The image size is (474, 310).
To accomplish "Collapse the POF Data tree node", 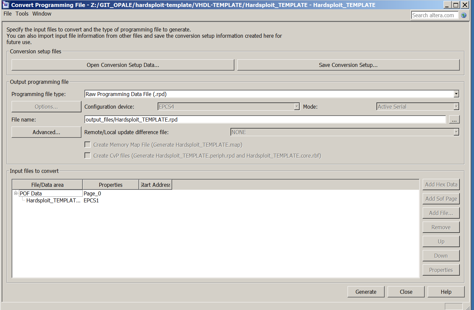I will [16, 193].
